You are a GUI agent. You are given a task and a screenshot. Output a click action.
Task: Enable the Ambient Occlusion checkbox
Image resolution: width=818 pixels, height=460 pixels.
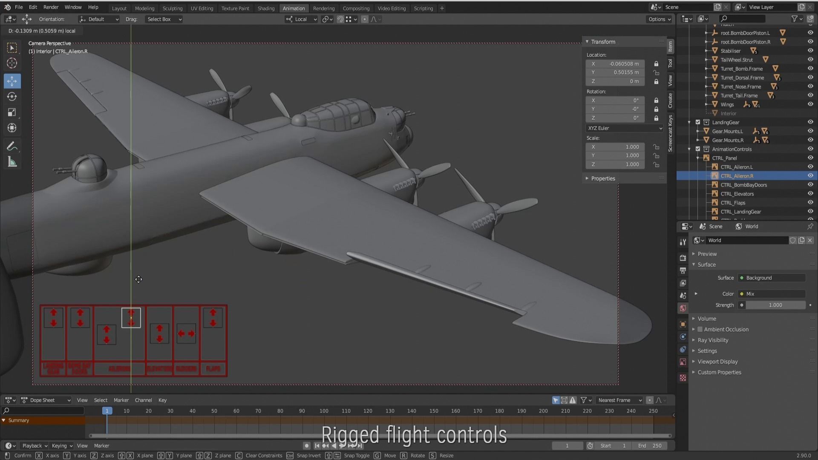700,329
